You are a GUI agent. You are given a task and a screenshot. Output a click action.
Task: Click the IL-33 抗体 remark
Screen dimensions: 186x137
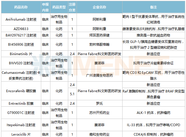click(x=153, y=125)
